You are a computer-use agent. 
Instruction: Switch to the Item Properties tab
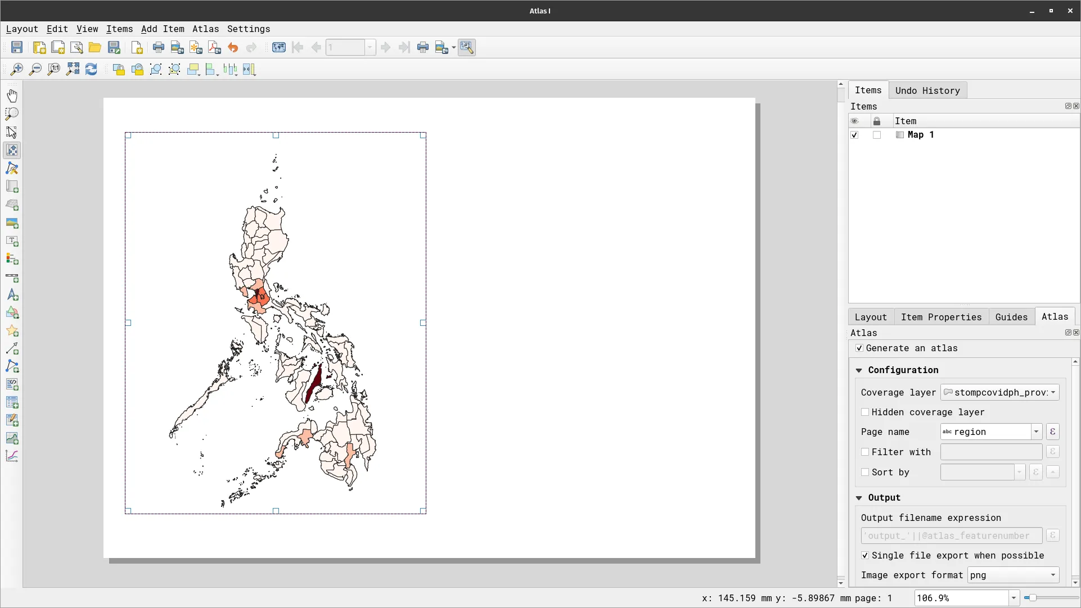click(940, 317)
